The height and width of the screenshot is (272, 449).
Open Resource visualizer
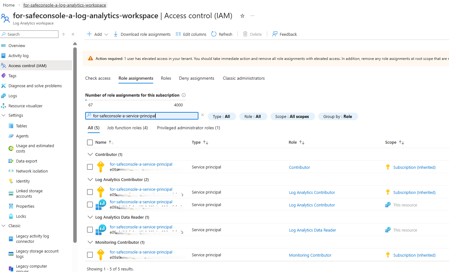click(25, 106)
